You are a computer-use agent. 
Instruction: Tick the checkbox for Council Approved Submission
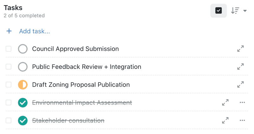coord(9,49)
